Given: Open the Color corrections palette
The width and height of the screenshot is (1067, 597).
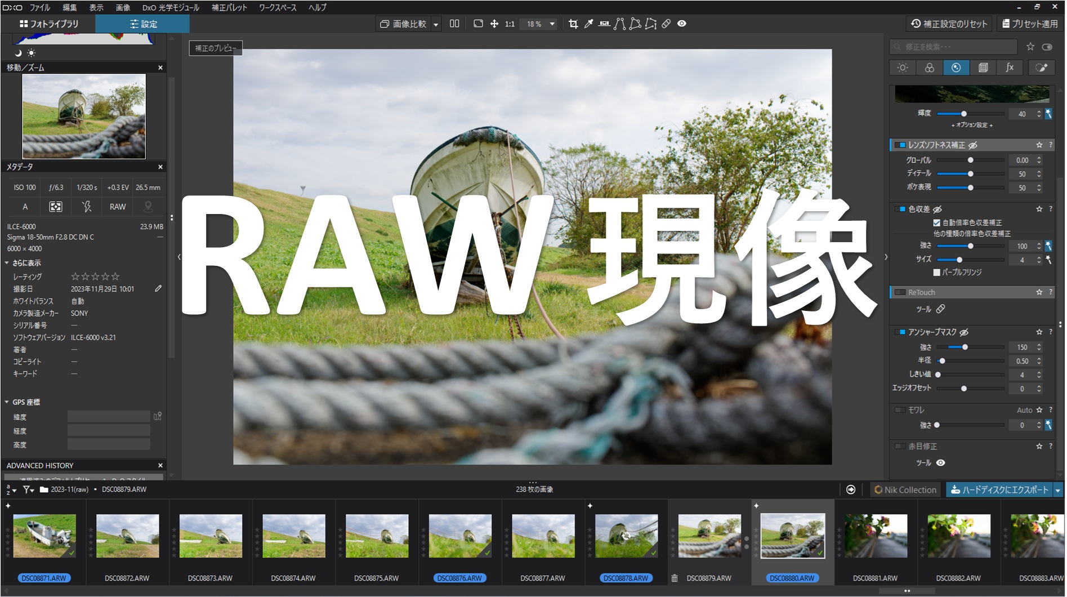Looking at the screenshot, I should tap(929, 68).
